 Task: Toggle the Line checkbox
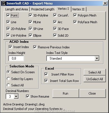point(8,22)
